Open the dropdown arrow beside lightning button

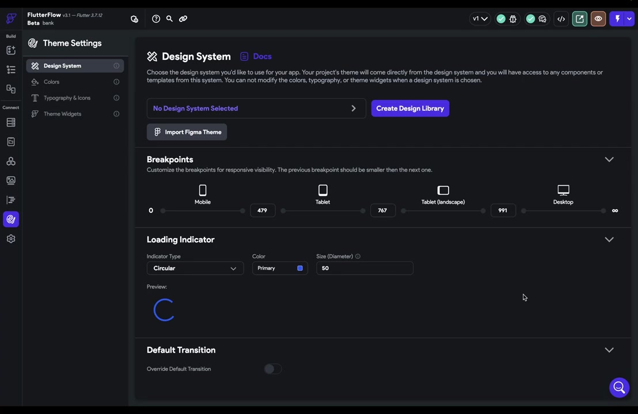point(629,19)
